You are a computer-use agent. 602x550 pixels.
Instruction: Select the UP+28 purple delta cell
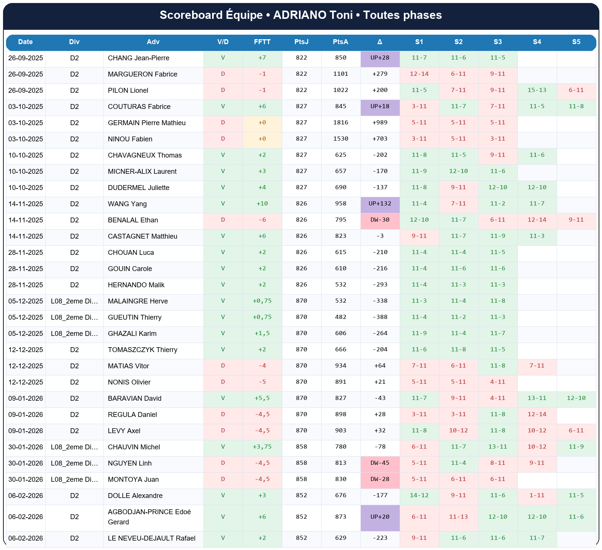pos(380,58)
